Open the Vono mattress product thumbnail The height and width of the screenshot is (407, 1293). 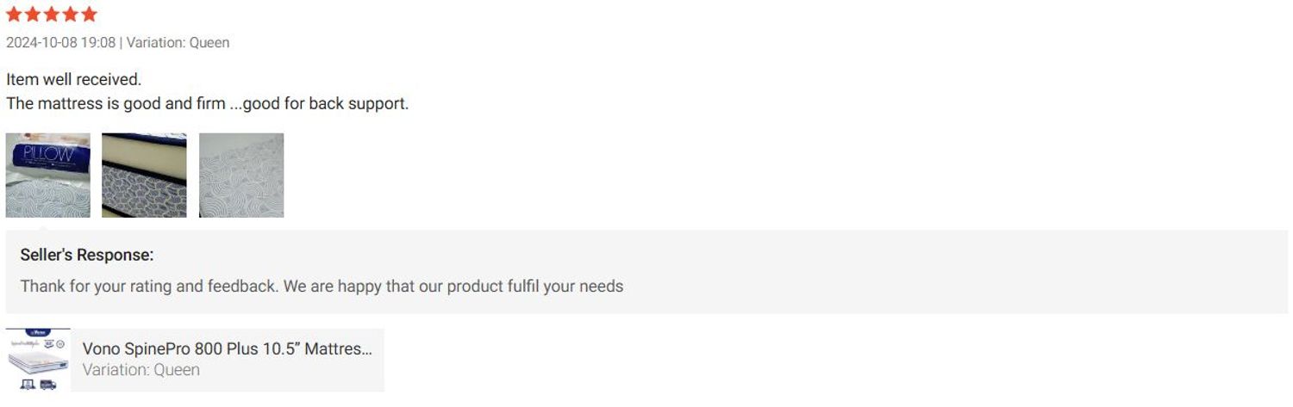click(38, 361)
